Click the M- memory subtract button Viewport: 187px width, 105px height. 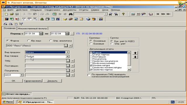tap(168, 14)
